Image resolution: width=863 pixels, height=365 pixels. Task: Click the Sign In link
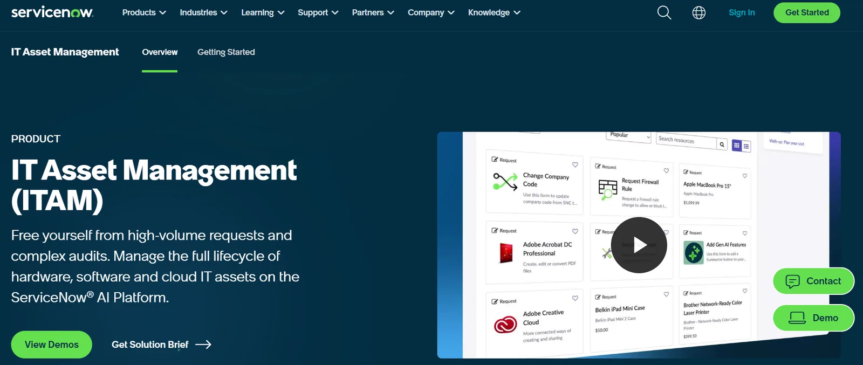[x=742, y=12]
